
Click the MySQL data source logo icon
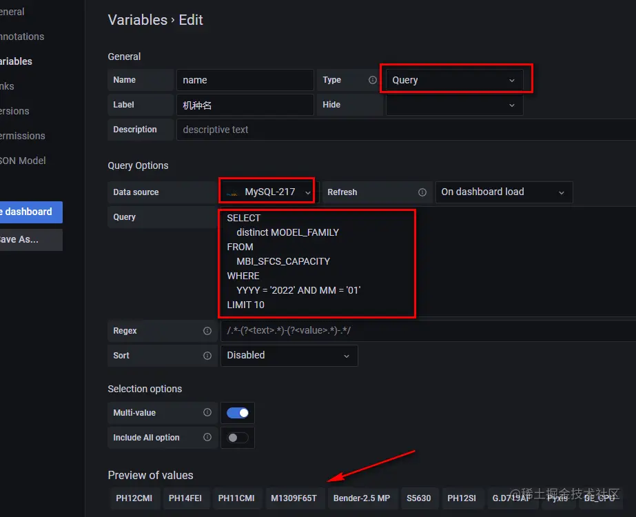click(x=232, y=193)
